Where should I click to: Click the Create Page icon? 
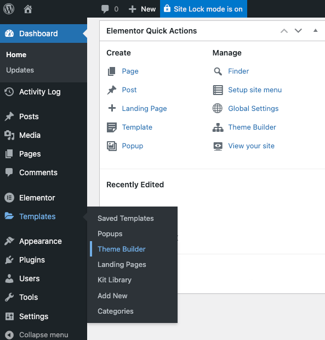click(112, 71)
